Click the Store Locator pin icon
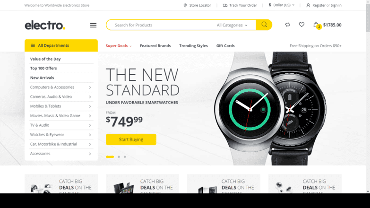Screen dimensions: 370x208 [x=185, y=5]
